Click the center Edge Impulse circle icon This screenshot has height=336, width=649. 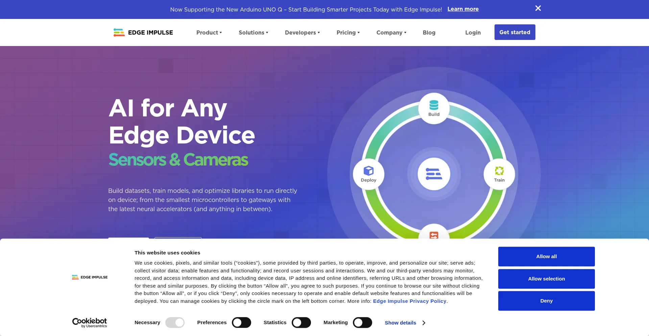(x=434, y=174)
